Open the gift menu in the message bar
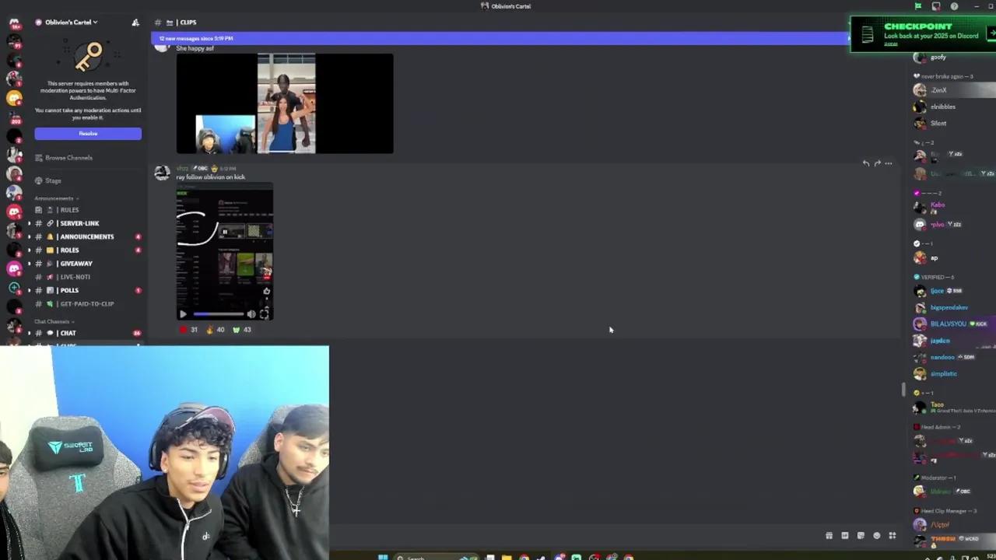This screenshot has height=560, width=996. pyautogui.click(x=829, y=535)
